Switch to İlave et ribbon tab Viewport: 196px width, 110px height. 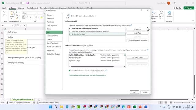tap(21, 8)
